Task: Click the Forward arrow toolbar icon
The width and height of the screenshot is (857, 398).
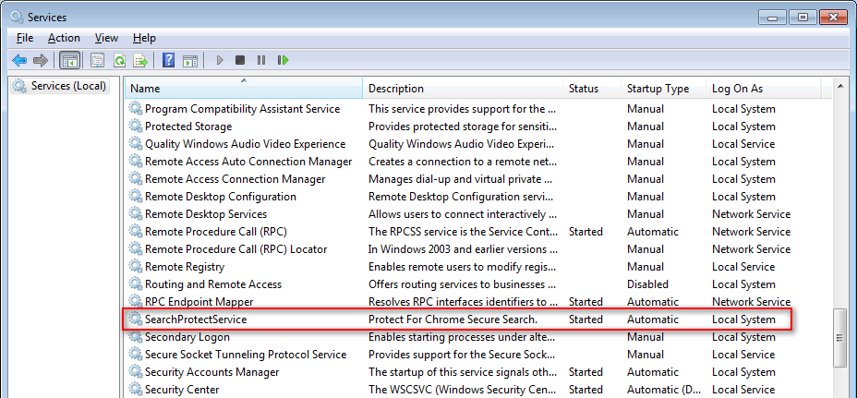Action: [41, 60]
